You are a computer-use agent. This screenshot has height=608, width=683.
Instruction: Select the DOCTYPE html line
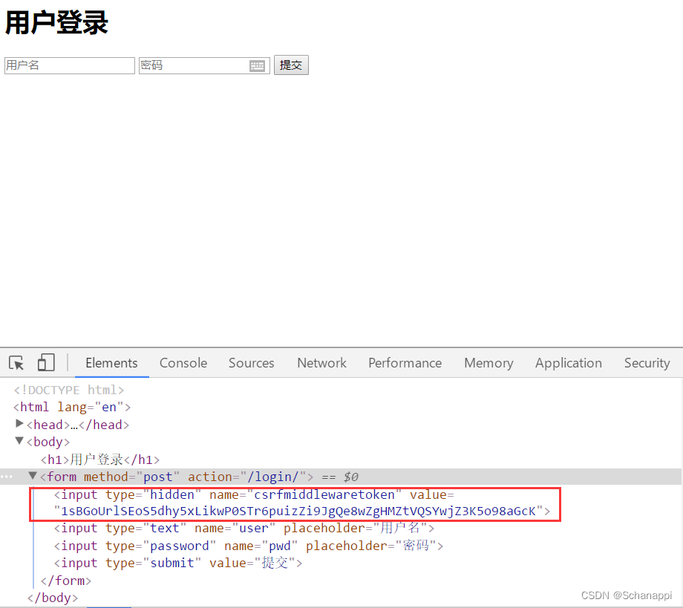pyautogui.click(x=69, y=390)
